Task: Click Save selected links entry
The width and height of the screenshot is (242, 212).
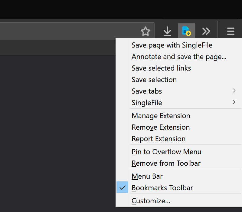Action: point(161,68)
